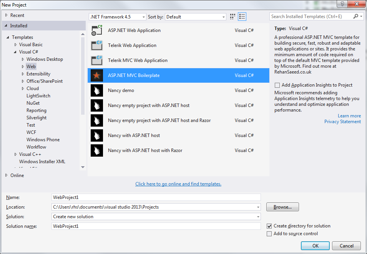Open the .NET Framework 4.5 dropdown
The width and height of the screenshot is (367, 254).
(144, 17)
